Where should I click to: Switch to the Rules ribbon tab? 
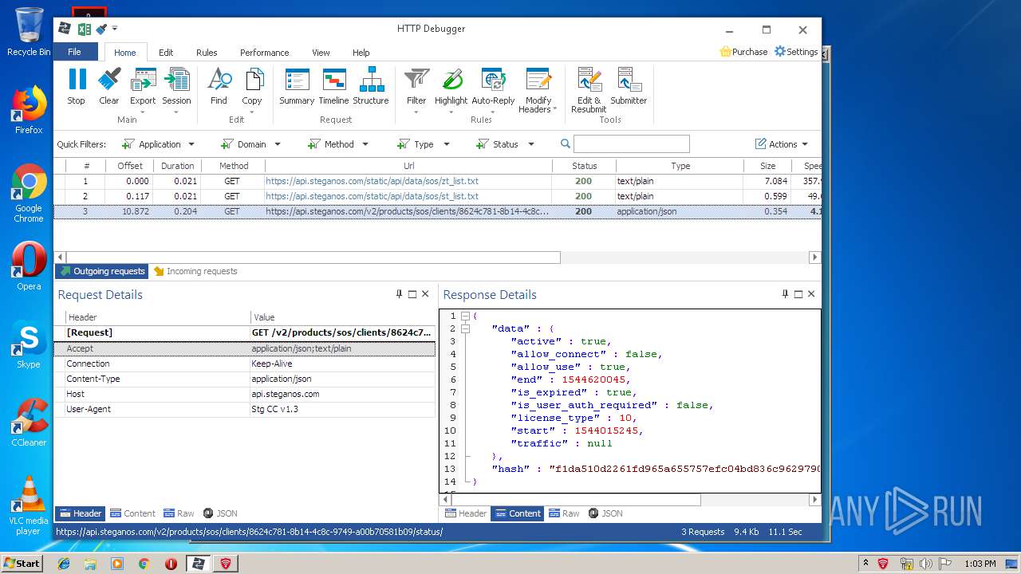pos(207,53)
